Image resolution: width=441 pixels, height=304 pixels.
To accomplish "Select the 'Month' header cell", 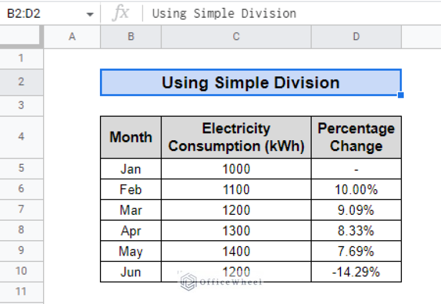I will point(131,137).
